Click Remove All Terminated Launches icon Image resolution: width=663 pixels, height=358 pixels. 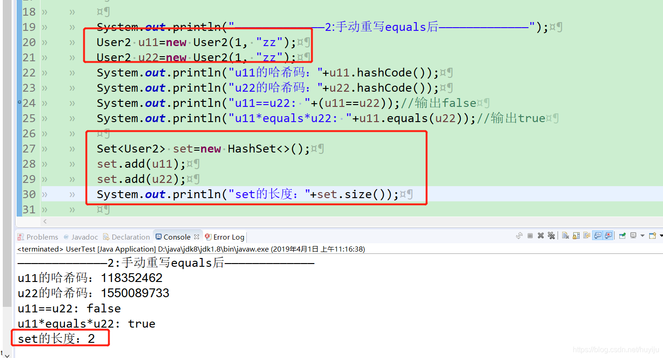click(x=551, y=235)
